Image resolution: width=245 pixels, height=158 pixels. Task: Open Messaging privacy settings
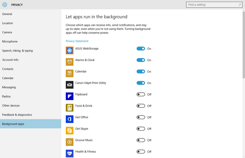[31, 87]
